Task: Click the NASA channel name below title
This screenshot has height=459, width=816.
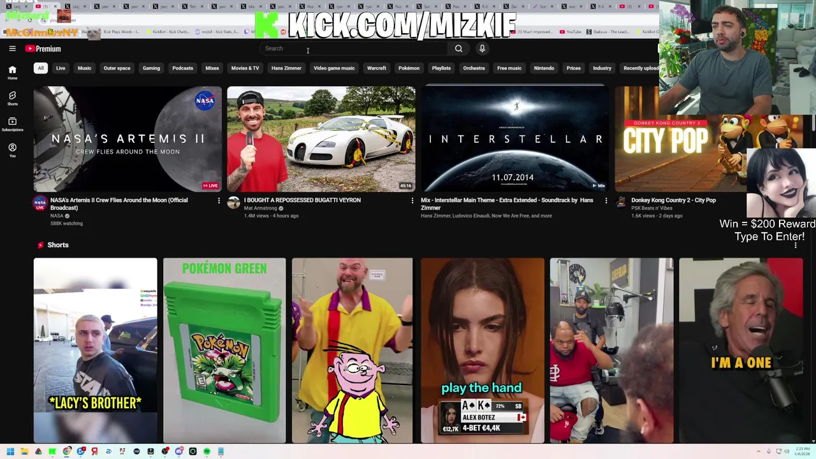Action: point(57,216)
